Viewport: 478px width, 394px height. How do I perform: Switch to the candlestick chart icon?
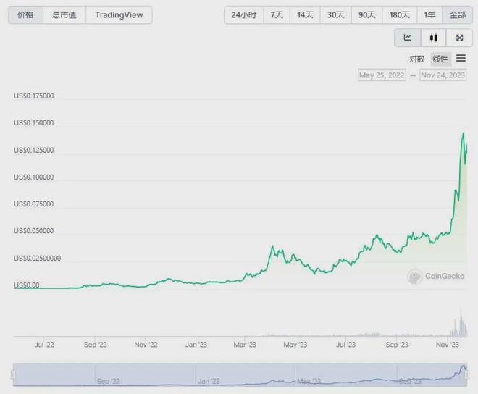[434, 38]
